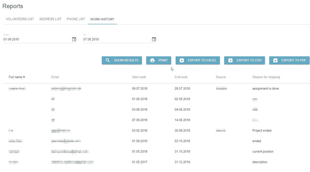
Task: Click end date 04.08.2018
Action: click(x=182, y=110)
